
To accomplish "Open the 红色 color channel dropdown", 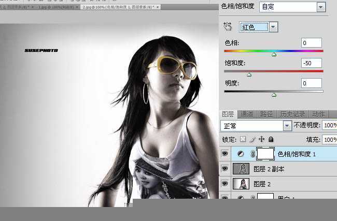I will point(259,27).
